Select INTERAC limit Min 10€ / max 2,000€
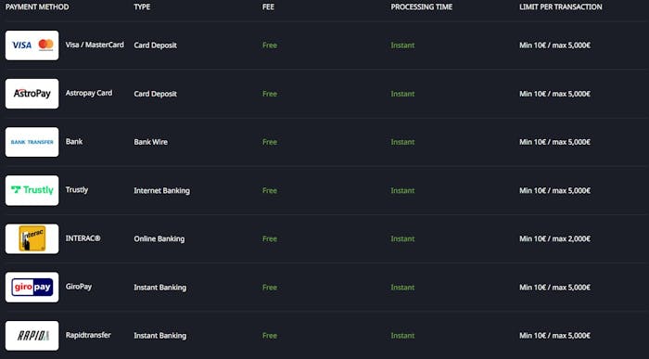Viewport: 649px width, 359px height. coord(554,239)
